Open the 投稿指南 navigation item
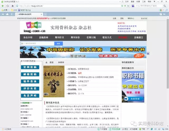Image resolution: width=169 pixels, height=131 pixels. pyautogui.click(x=44, y=37)
